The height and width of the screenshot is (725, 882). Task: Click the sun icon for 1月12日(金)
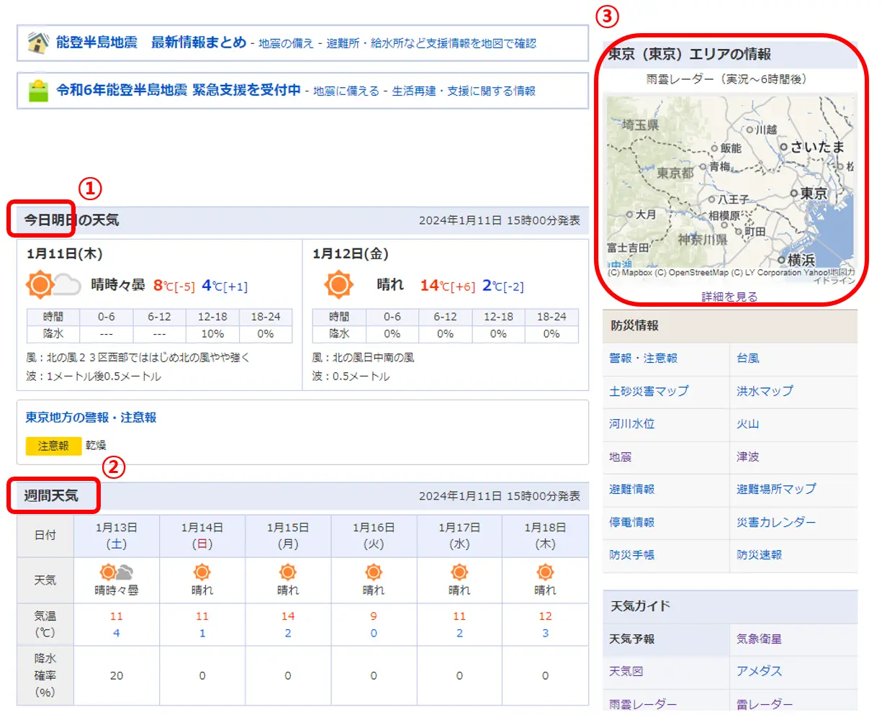point(338,285)
